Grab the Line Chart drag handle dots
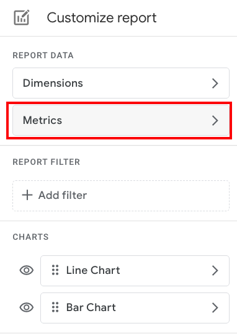 55,270
